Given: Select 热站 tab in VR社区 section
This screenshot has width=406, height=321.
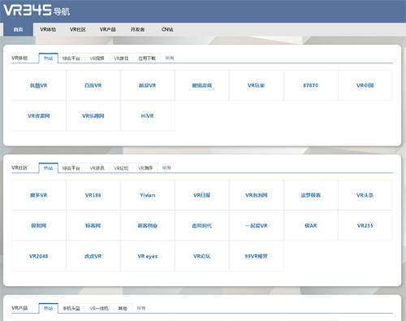Looking at the screenshot, I should tap(49, 168).
